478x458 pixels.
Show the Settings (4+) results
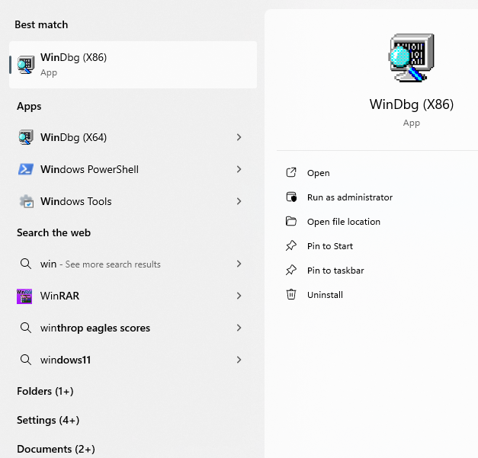coord(48,420)
